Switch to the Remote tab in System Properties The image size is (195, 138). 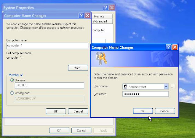click(102, 16)
